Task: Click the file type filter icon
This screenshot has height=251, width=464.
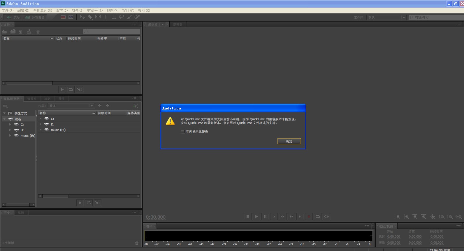Action: [136, 106]
